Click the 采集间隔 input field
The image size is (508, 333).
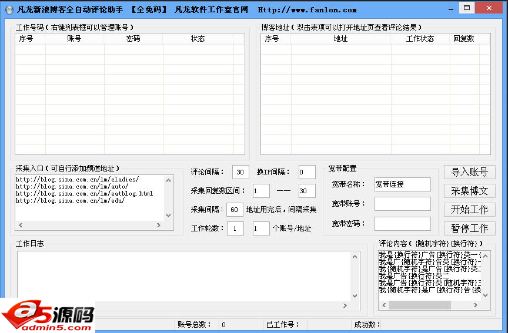(235, 210)
